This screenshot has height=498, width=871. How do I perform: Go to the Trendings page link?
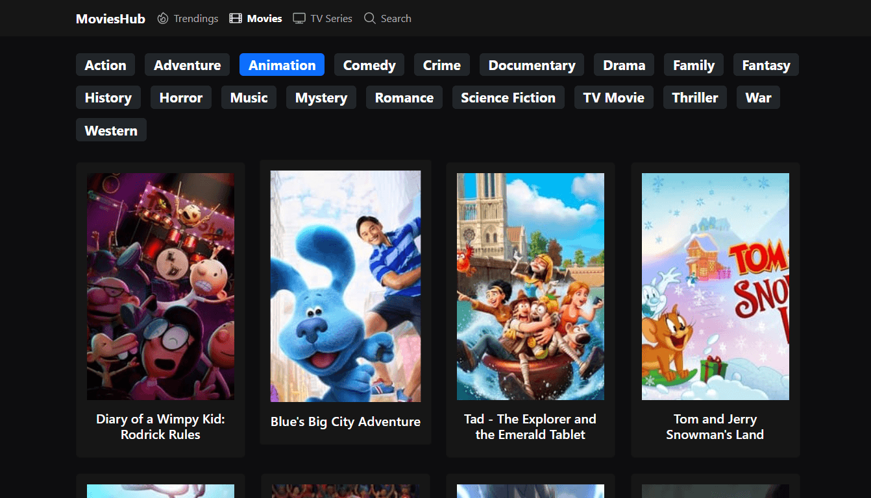click(196, 18)
